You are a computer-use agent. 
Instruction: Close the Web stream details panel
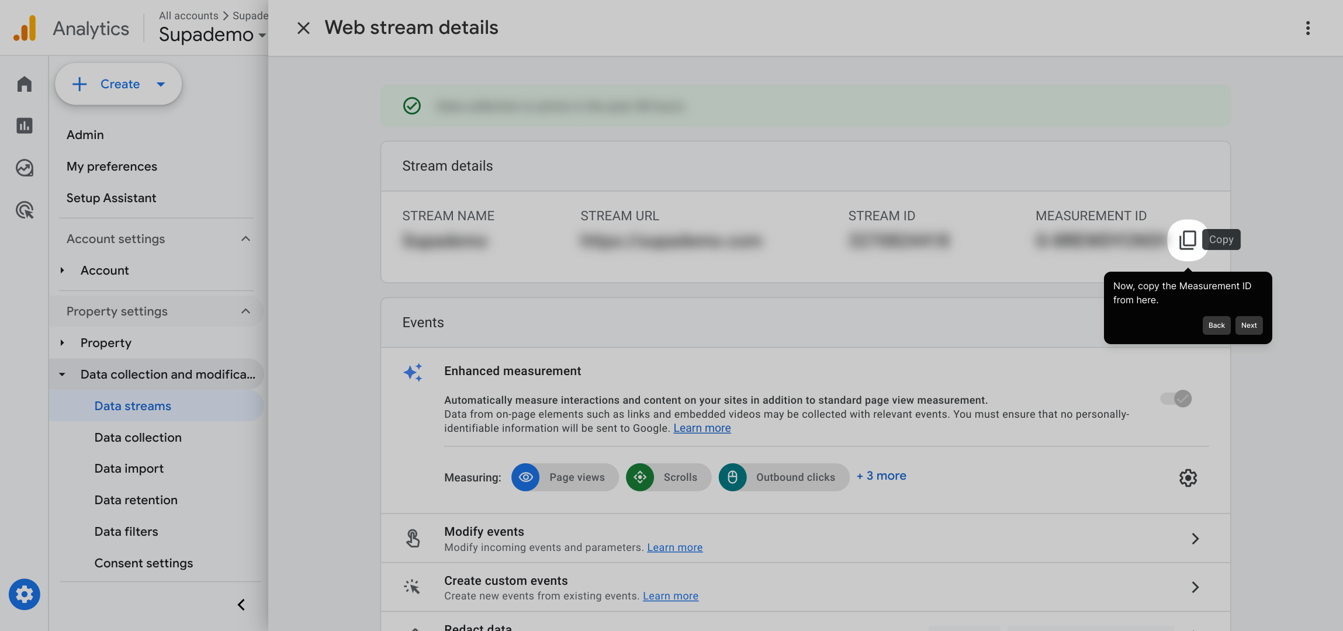(303, 28)
